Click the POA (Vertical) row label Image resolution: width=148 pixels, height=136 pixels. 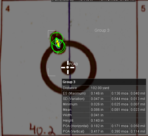point(73,131)
